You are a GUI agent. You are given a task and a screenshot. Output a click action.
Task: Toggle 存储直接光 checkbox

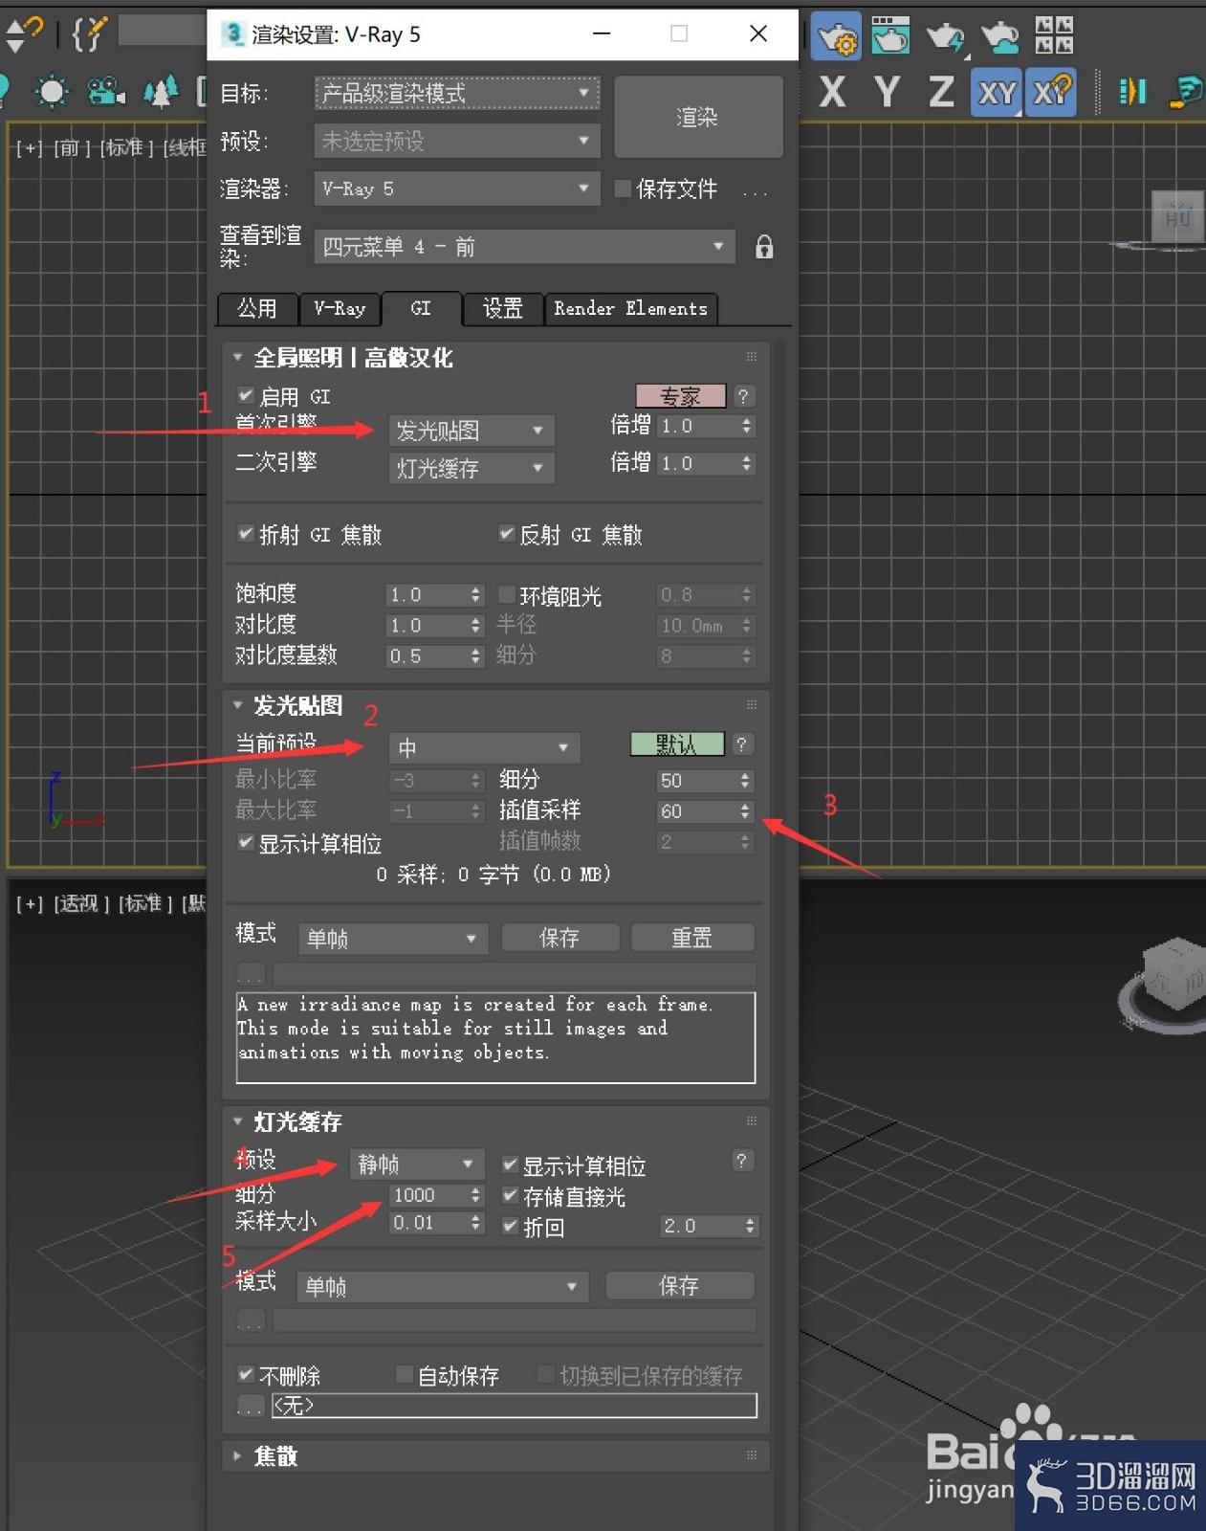coord(511,1196)
